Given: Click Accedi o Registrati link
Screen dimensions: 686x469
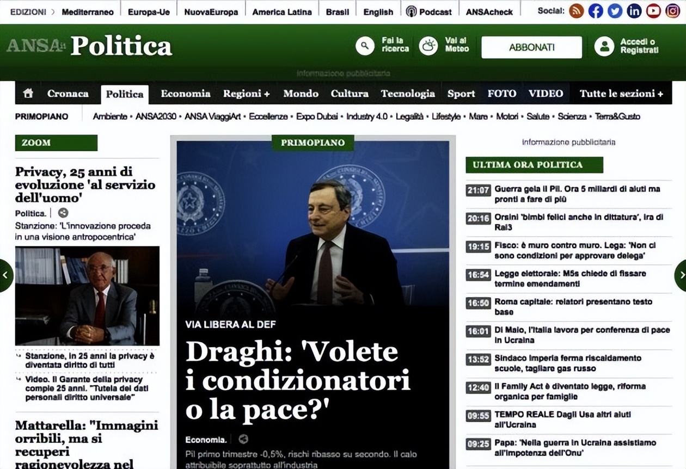Looking at the screenshot, I should click(639, 46).
